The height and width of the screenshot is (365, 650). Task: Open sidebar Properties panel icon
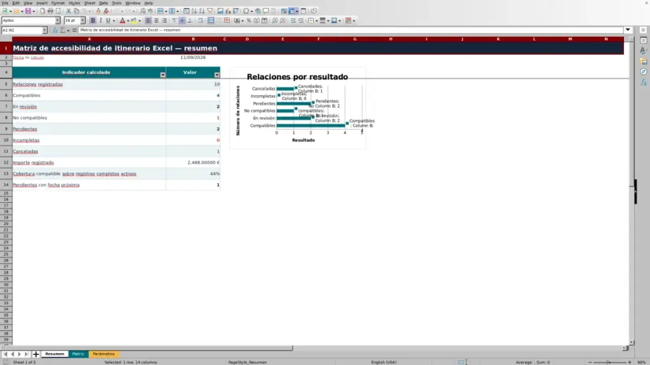pyautogui.click(x=644, y=41)
